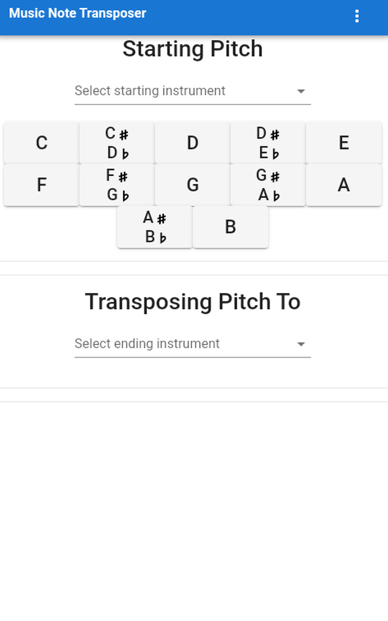Choose the C sharp / D flat pitch

point(117,143)
